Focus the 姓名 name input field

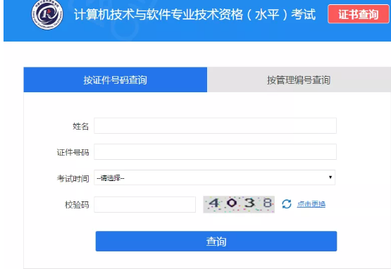[215, 126]
